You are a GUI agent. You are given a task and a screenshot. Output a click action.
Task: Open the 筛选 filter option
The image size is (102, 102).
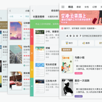click(x=27, y=16)
